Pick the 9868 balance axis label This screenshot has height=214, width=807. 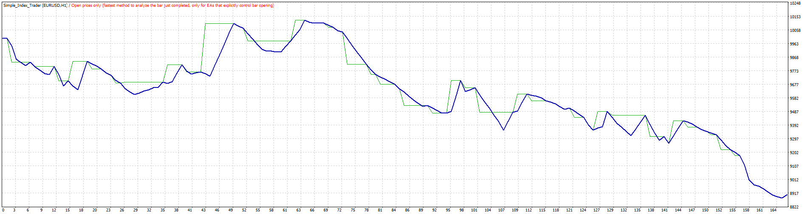(795, 58)
